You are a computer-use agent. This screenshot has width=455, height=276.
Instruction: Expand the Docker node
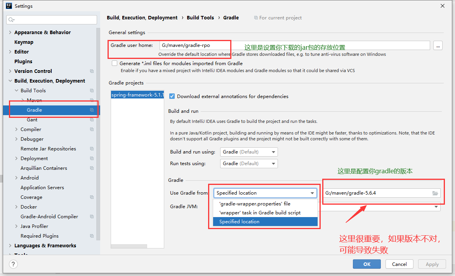(17, 207)
